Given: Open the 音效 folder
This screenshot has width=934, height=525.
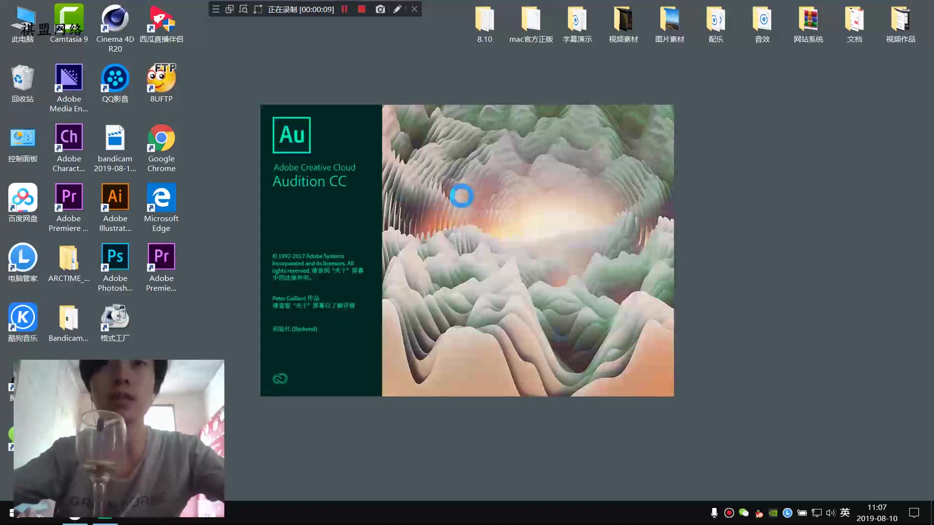Looking at the screenshot, I should click(x=762, y=24).
